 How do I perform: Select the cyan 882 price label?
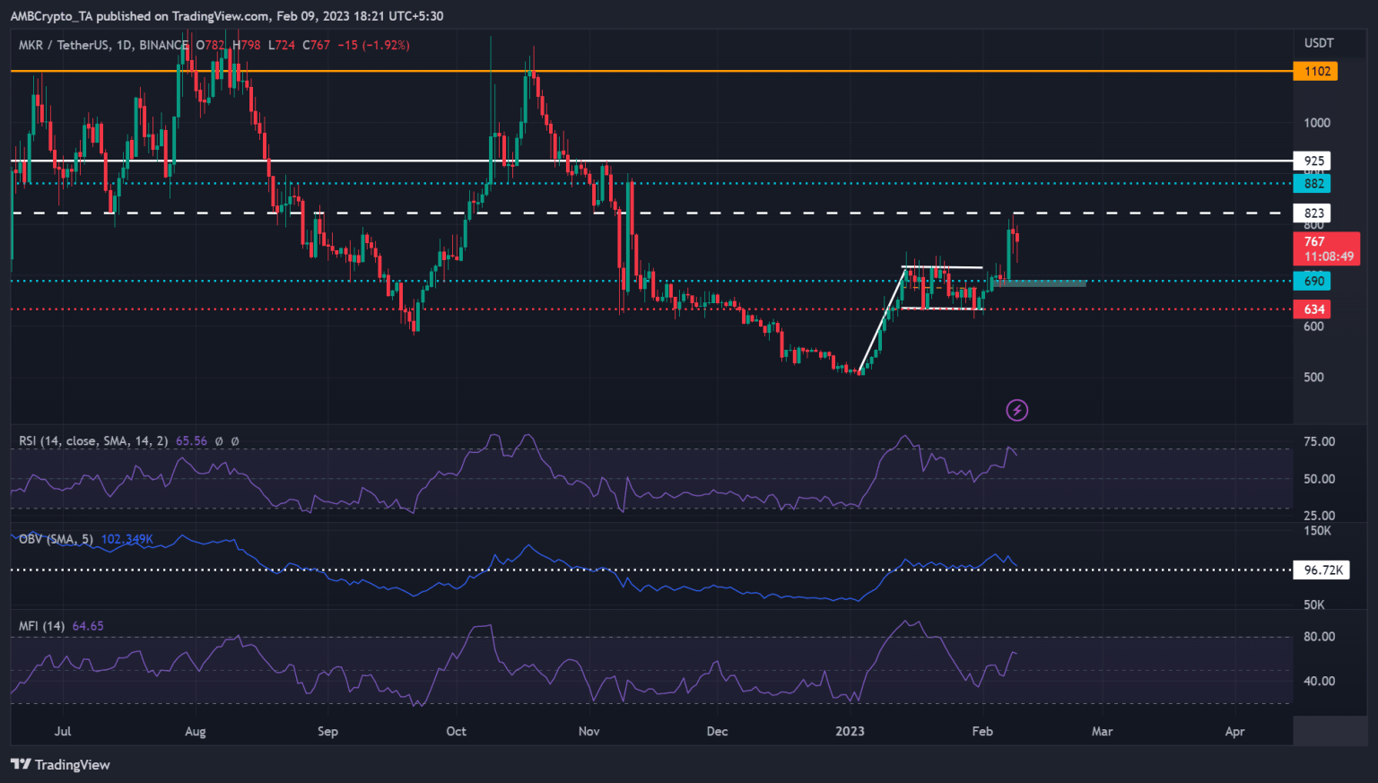(1313, 184)
